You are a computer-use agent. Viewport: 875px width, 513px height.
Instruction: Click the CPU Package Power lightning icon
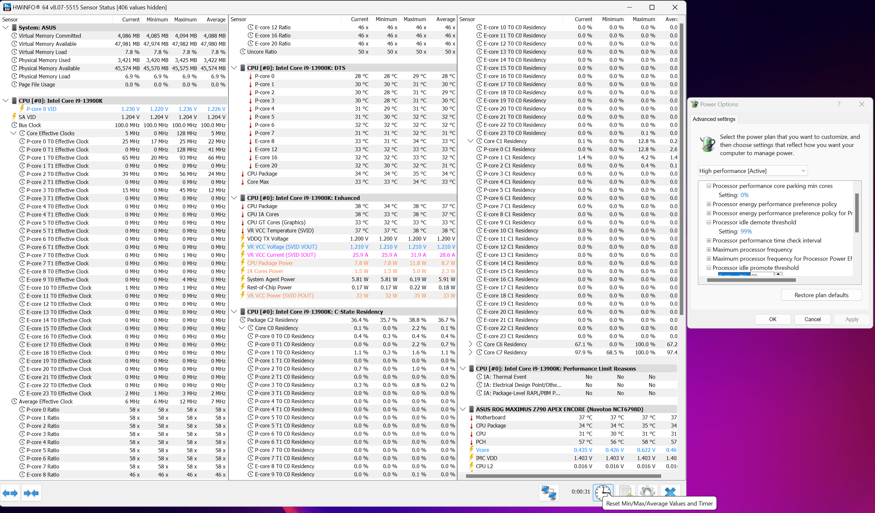pos(243,263)
